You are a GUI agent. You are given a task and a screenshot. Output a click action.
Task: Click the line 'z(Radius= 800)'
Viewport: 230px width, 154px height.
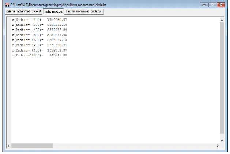click(x=39, y=35)
